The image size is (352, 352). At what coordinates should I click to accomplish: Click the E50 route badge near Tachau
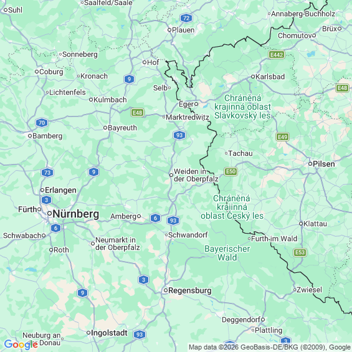coord(231,172)
